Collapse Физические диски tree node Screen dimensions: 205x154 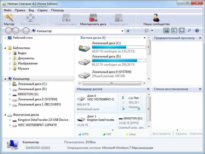tap(5, 115)
